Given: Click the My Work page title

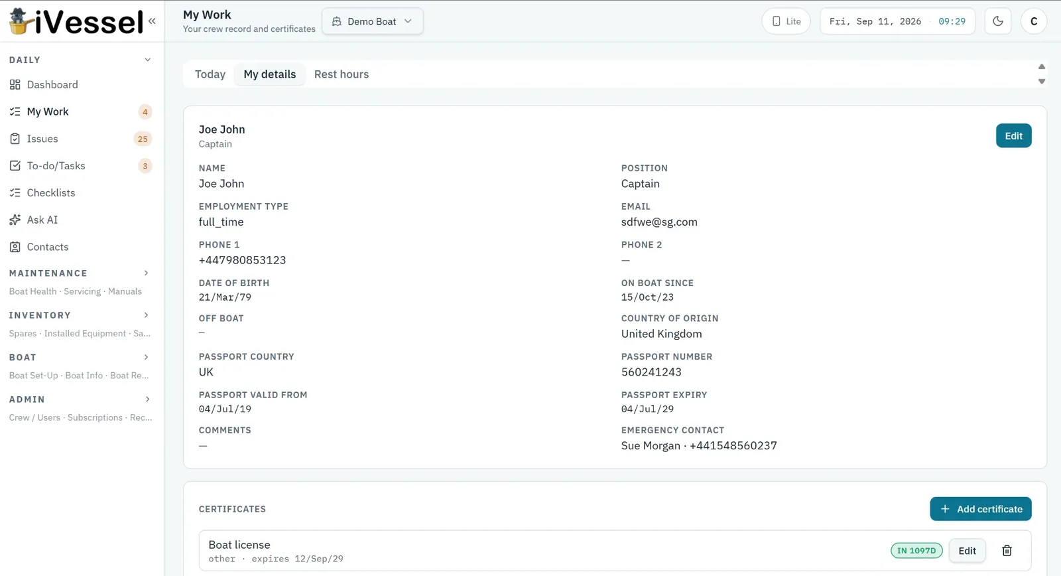Looking at the screenshot, I should pos(207,15).
